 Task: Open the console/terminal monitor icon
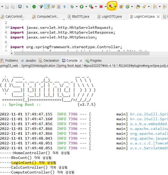(x=20, y=7)
